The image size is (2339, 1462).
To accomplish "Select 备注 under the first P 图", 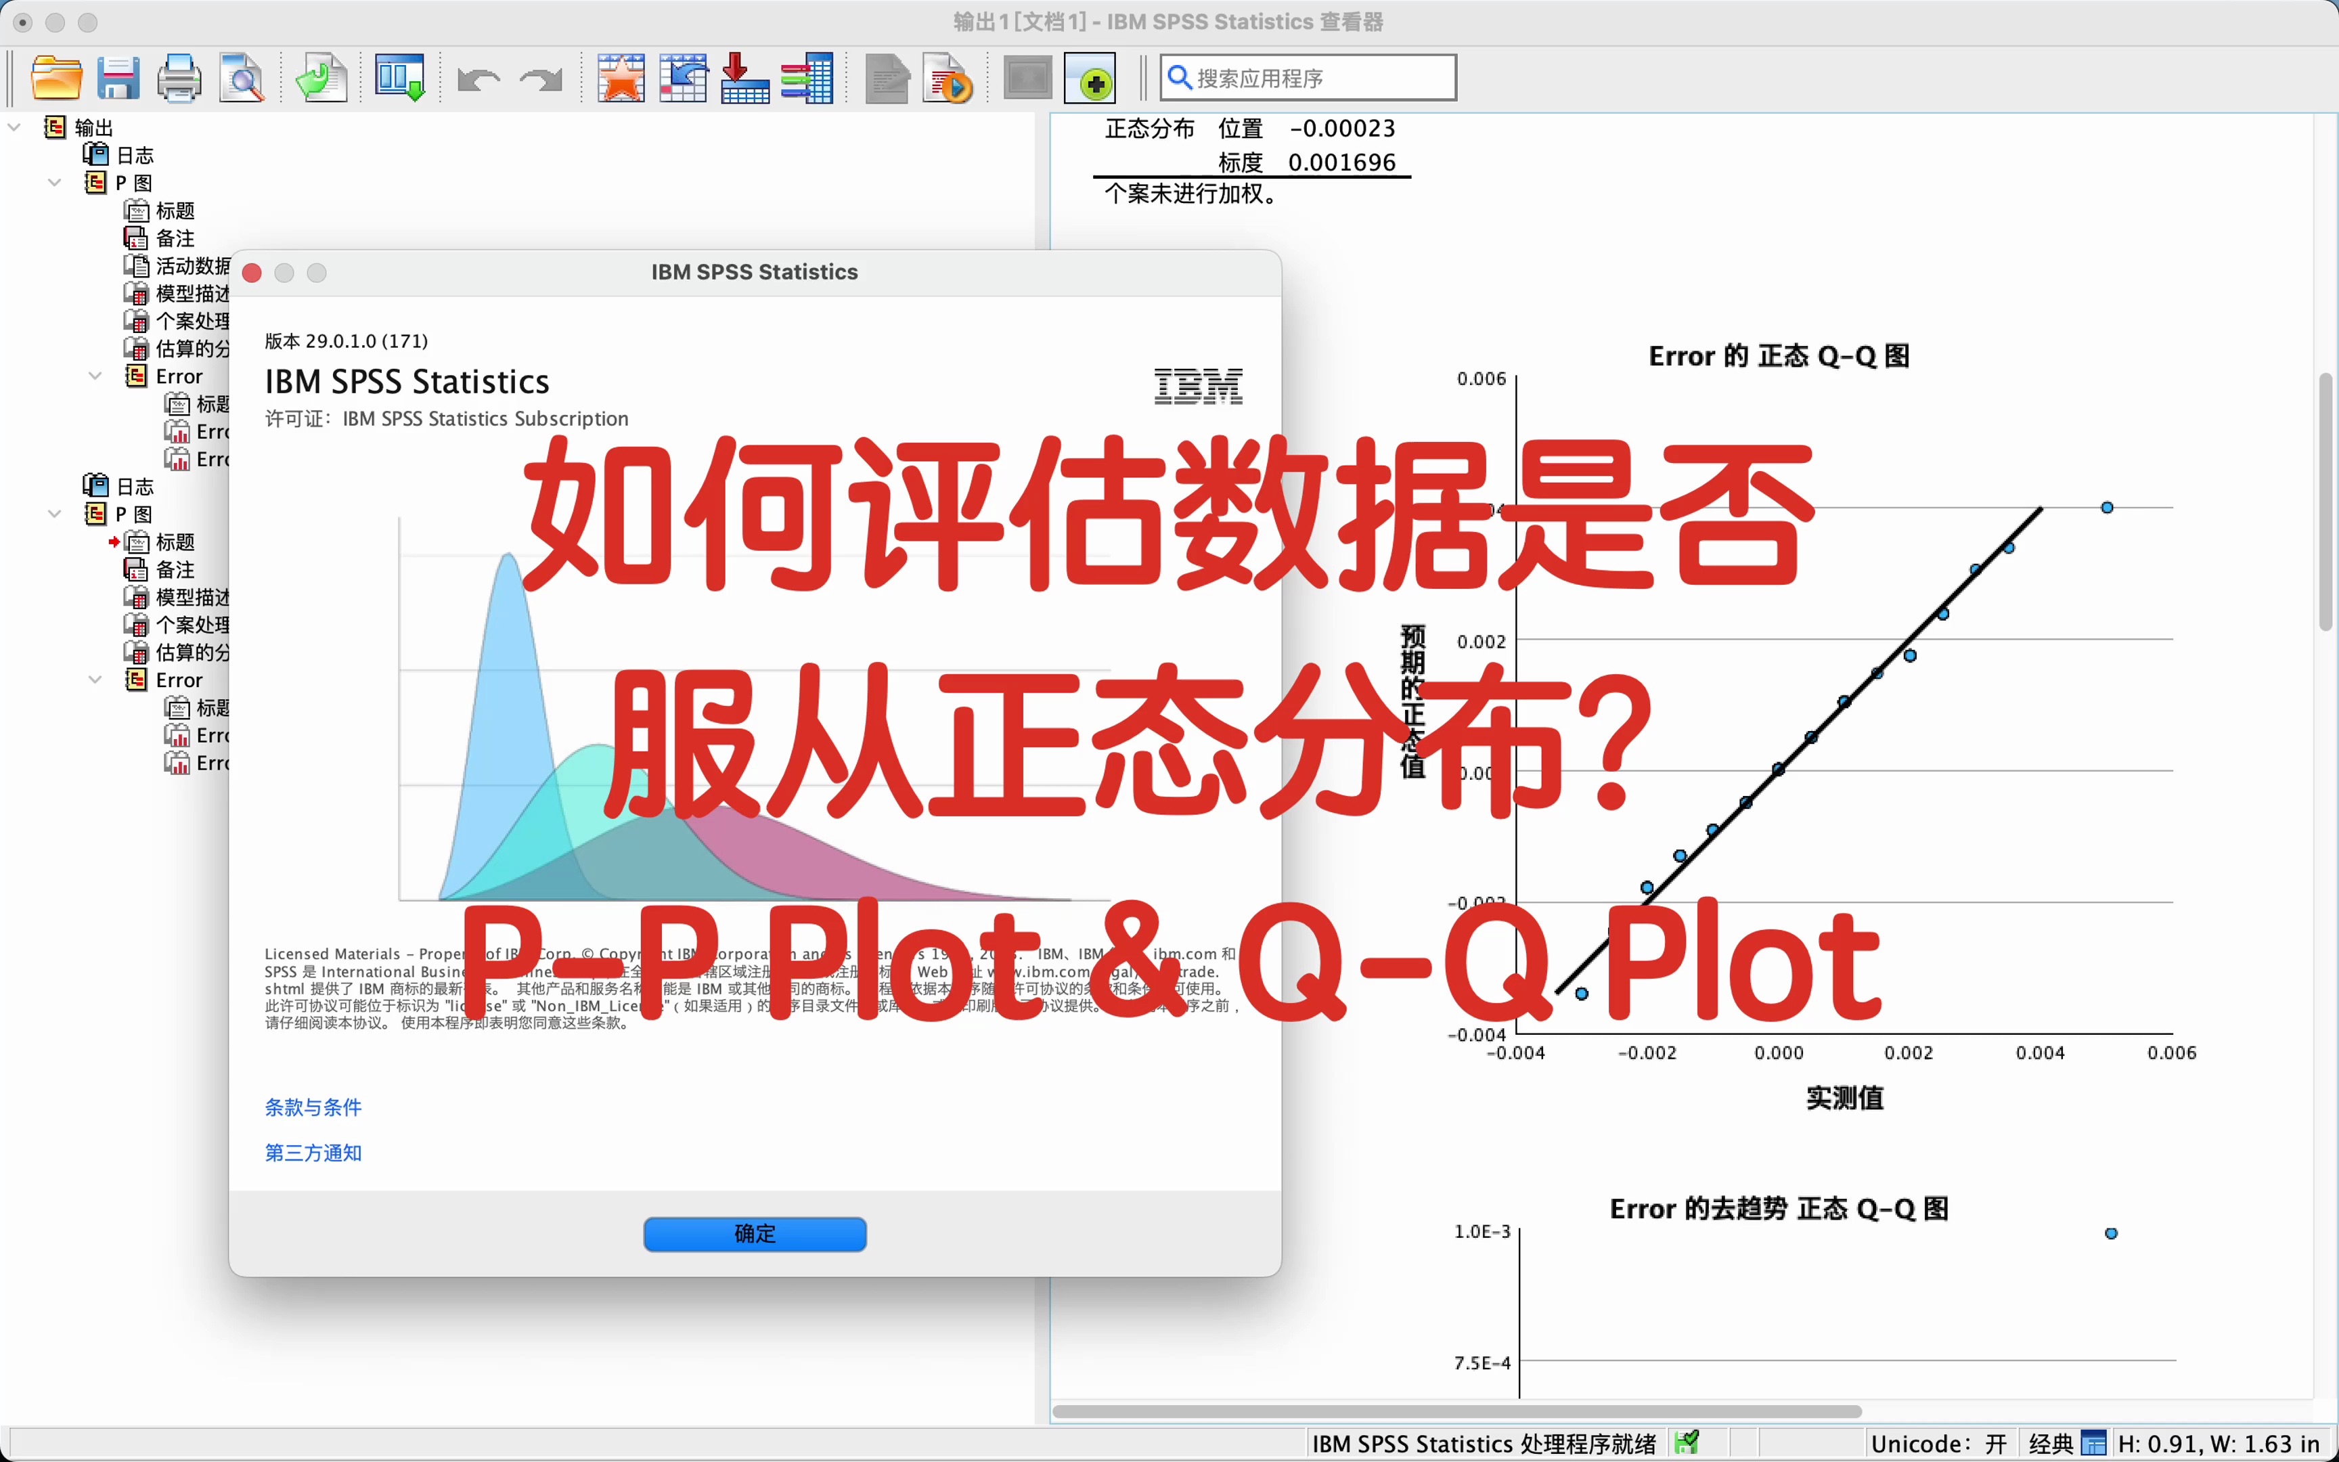I will [160, 238].
